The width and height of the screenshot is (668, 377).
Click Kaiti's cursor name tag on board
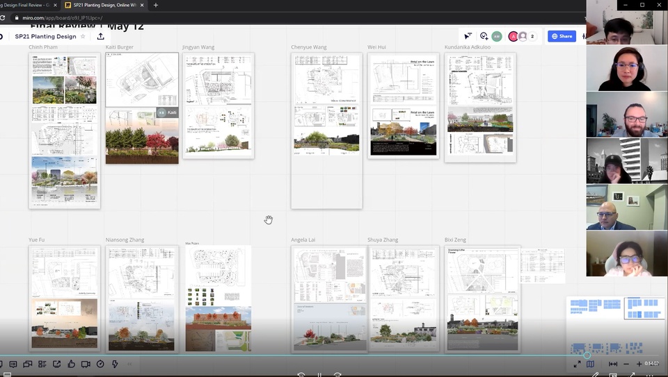[168, 112]
